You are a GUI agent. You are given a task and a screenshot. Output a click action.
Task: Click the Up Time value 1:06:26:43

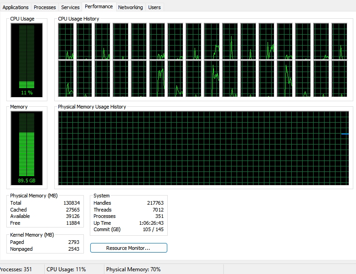[151, 223]
